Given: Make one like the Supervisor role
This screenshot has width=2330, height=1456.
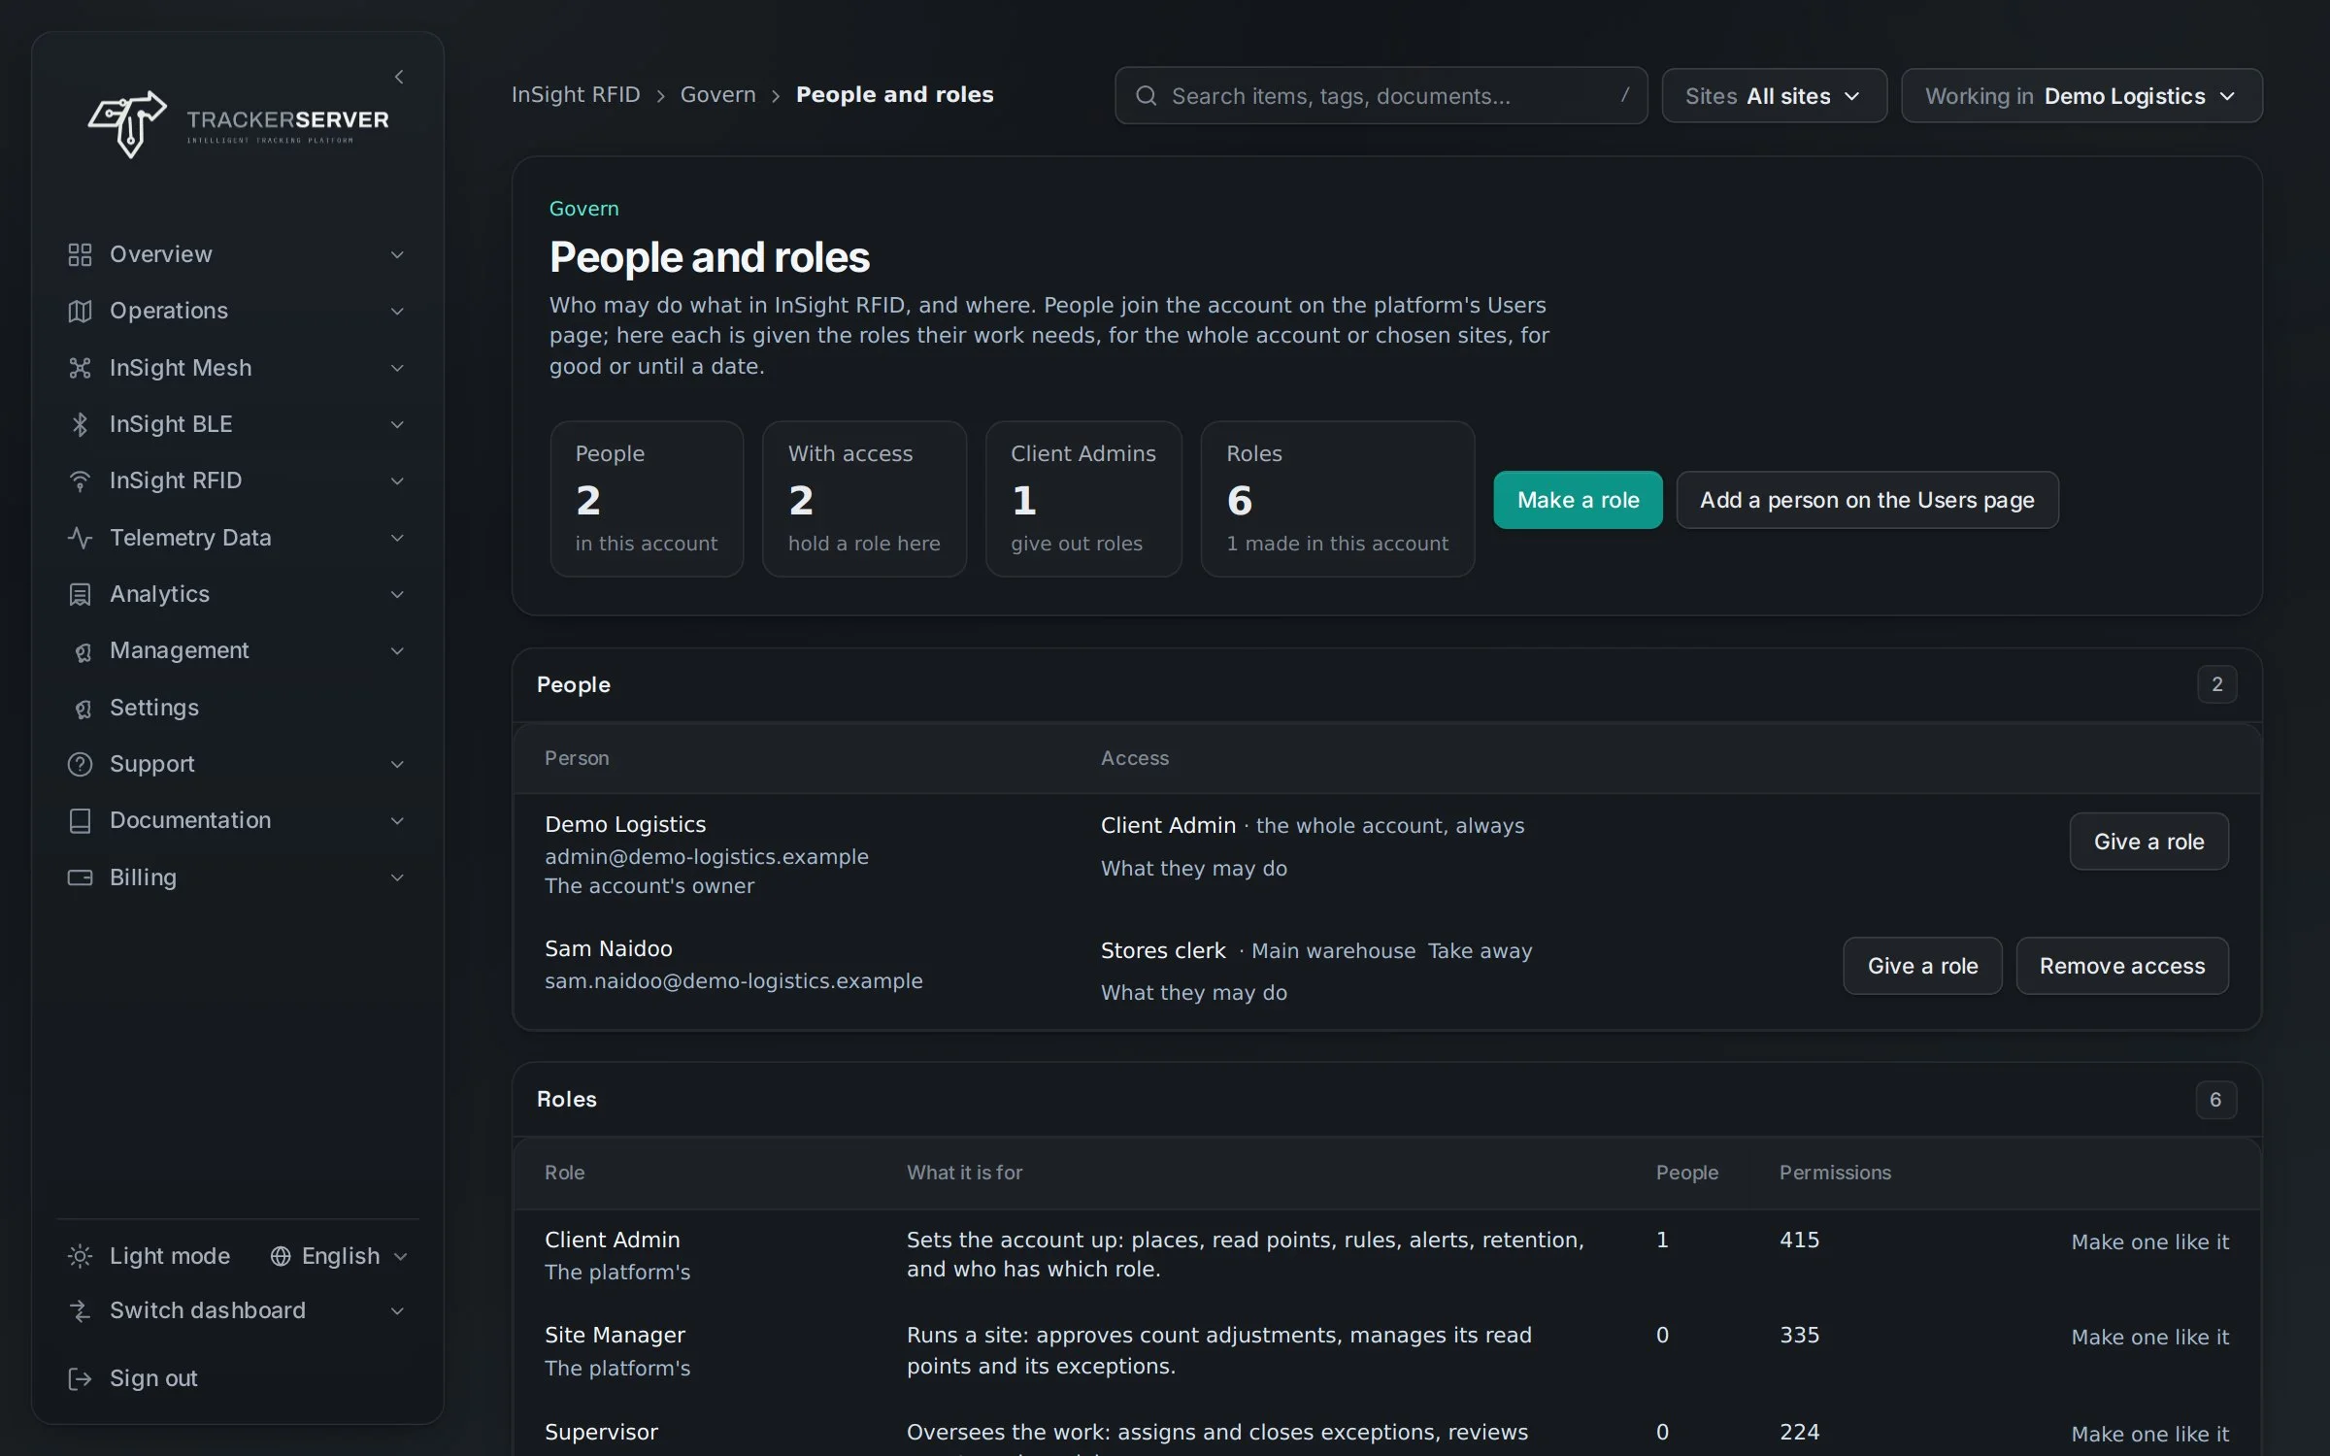Looking at the screenshot, I should [2149, 1434].
